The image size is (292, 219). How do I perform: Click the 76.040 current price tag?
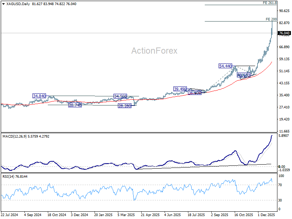point(284,33)
